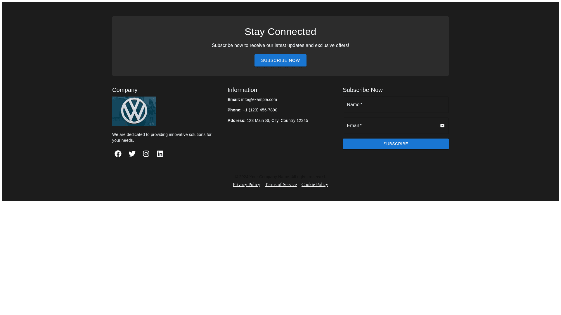The image size is (561, 315).
Task: Click the copyright notice text
Action: tap(280, 177)
